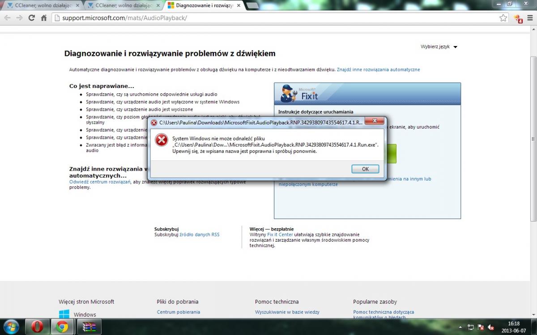Restore down the Chrome window

tap(509, 3)
